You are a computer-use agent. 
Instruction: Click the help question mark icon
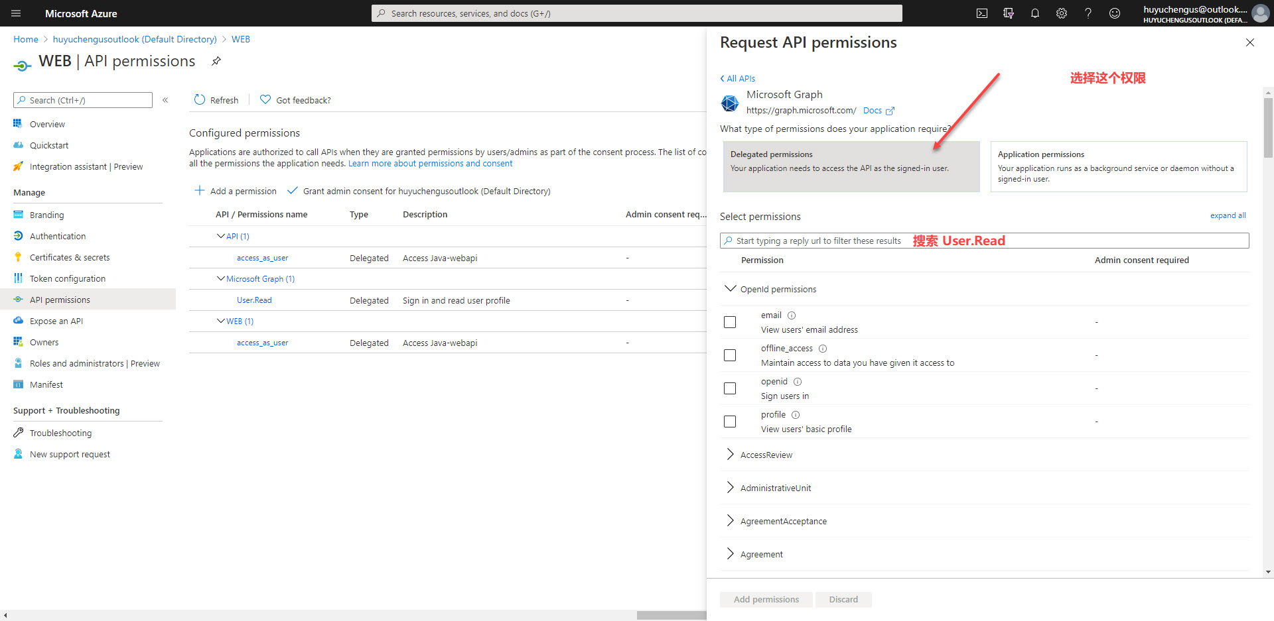pyautogui.click(x=1088, y=13)
